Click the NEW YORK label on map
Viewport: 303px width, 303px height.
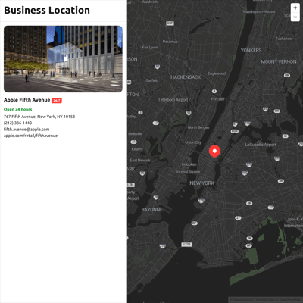click(202, 183)
